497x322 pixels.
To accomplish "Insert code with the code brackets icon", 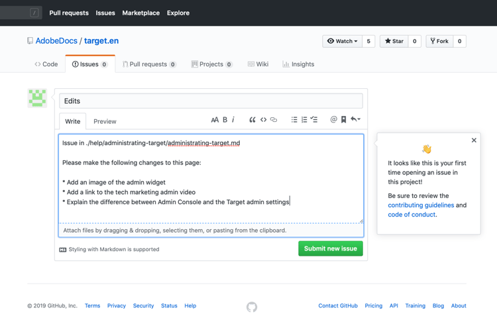I will (263, 120).
